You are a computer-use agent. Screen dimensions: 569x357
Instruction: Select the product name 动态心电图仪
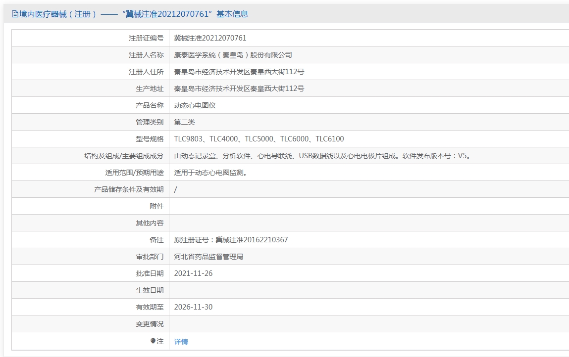195,105
